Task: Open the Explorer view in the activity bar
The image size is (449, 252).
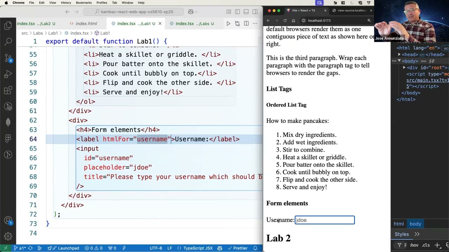Action: (x=8, y=26)
